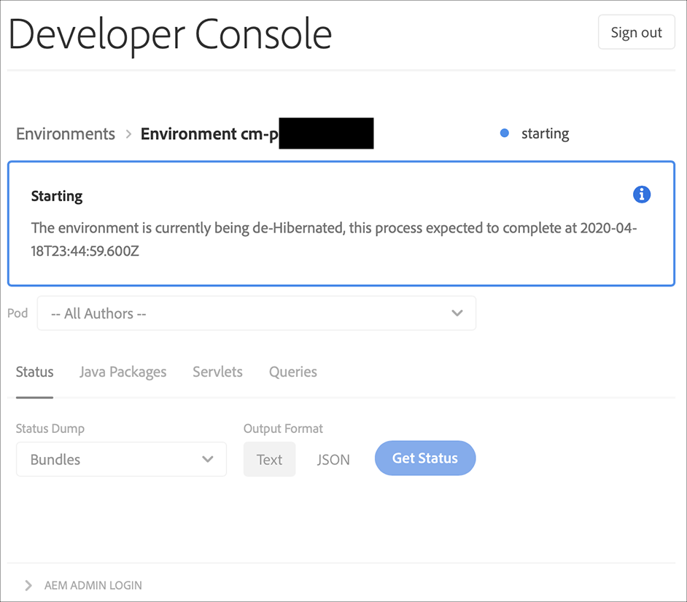
Task: Click the Developer Console heading
Action: point(171,33)
